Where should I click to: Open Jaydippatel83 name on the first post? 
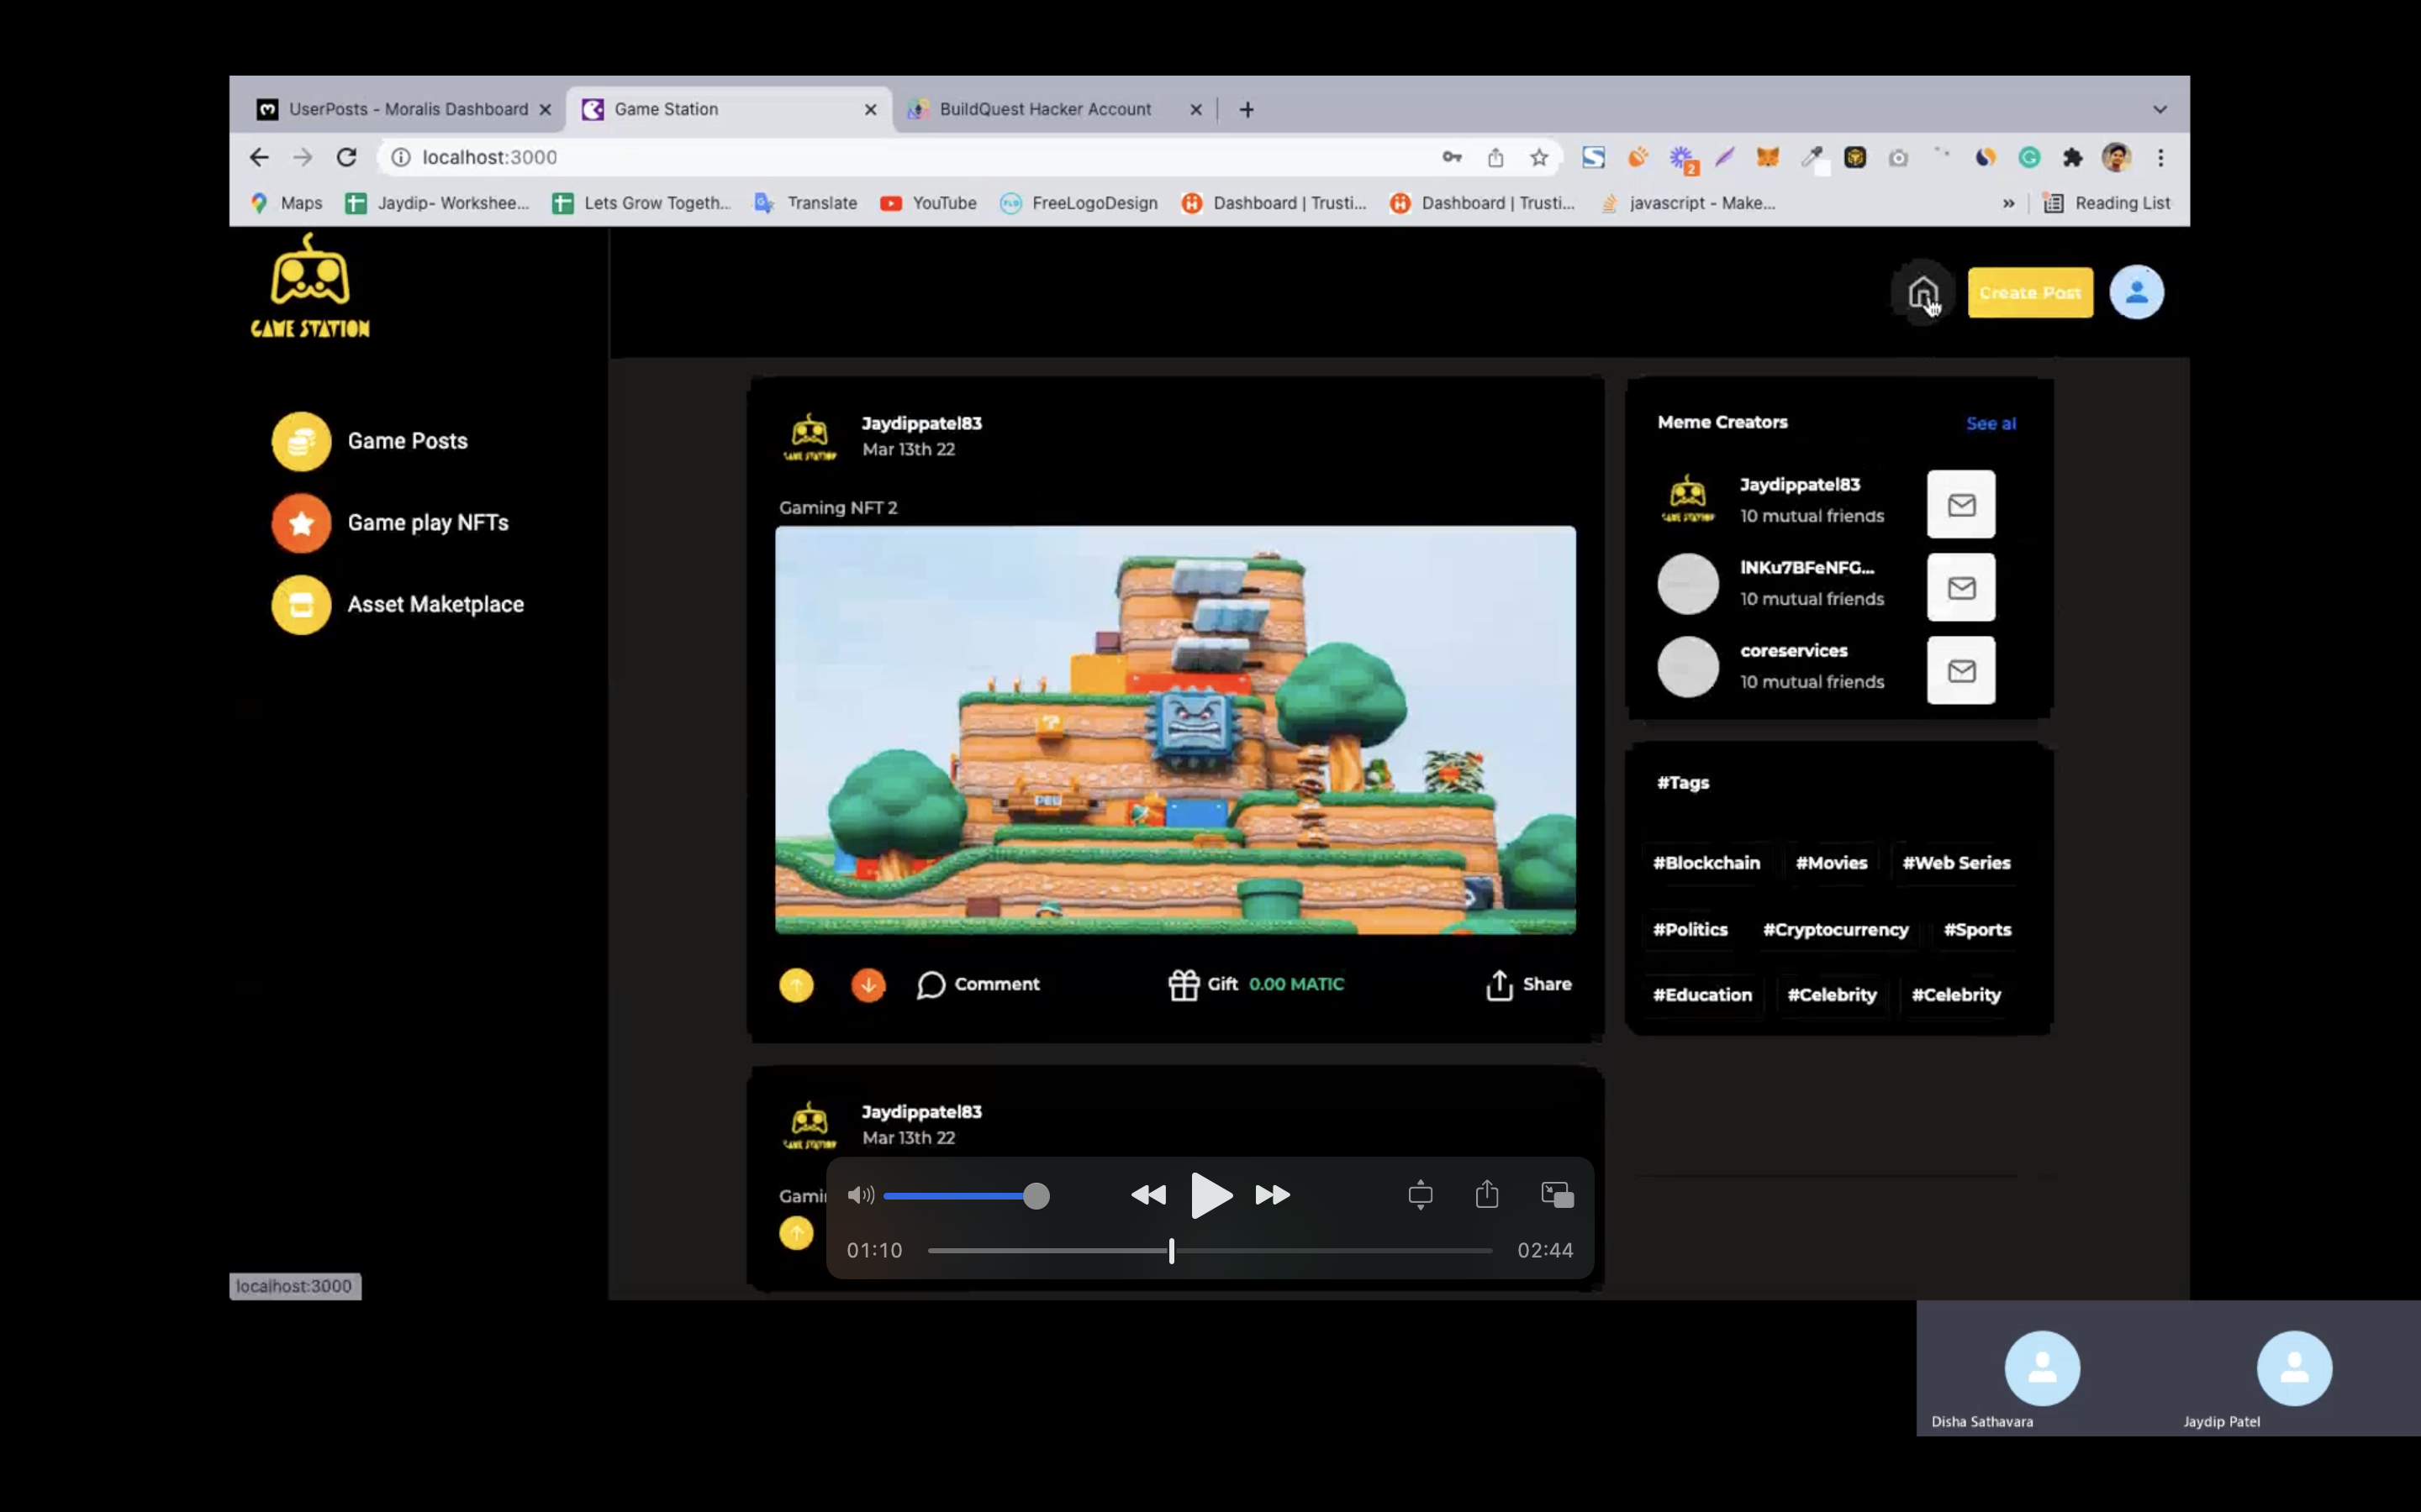(x=921, y=423)
